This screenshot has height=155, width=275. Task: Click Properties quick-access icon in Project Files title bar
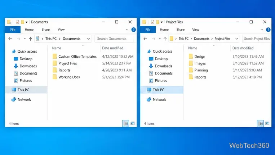pos(152,22)
